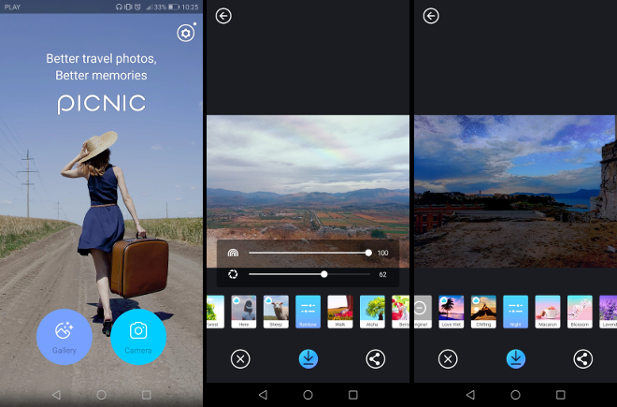The height and width of the screenshot is (407, 617).
Task: Share the Rainbow filtered photo
Action: click(376, 358)
